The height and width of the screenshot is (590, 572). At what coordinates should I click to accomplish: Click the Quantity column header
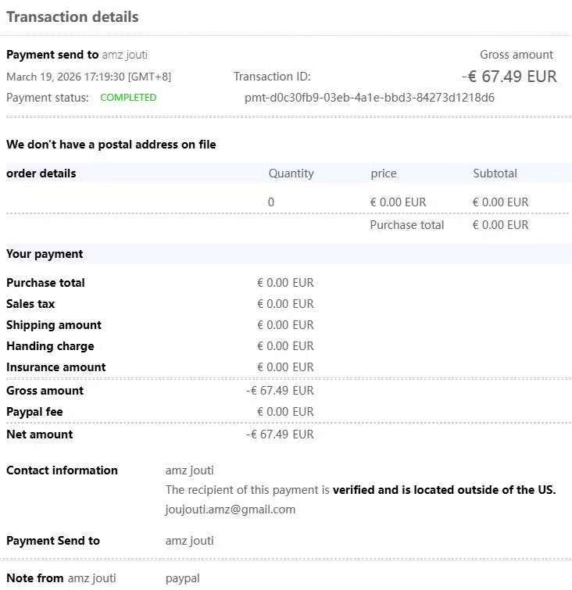pos(291,173)
